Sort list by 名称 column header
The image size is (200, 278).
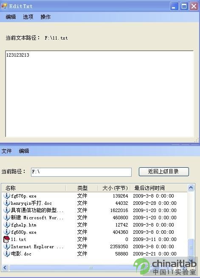34,188
